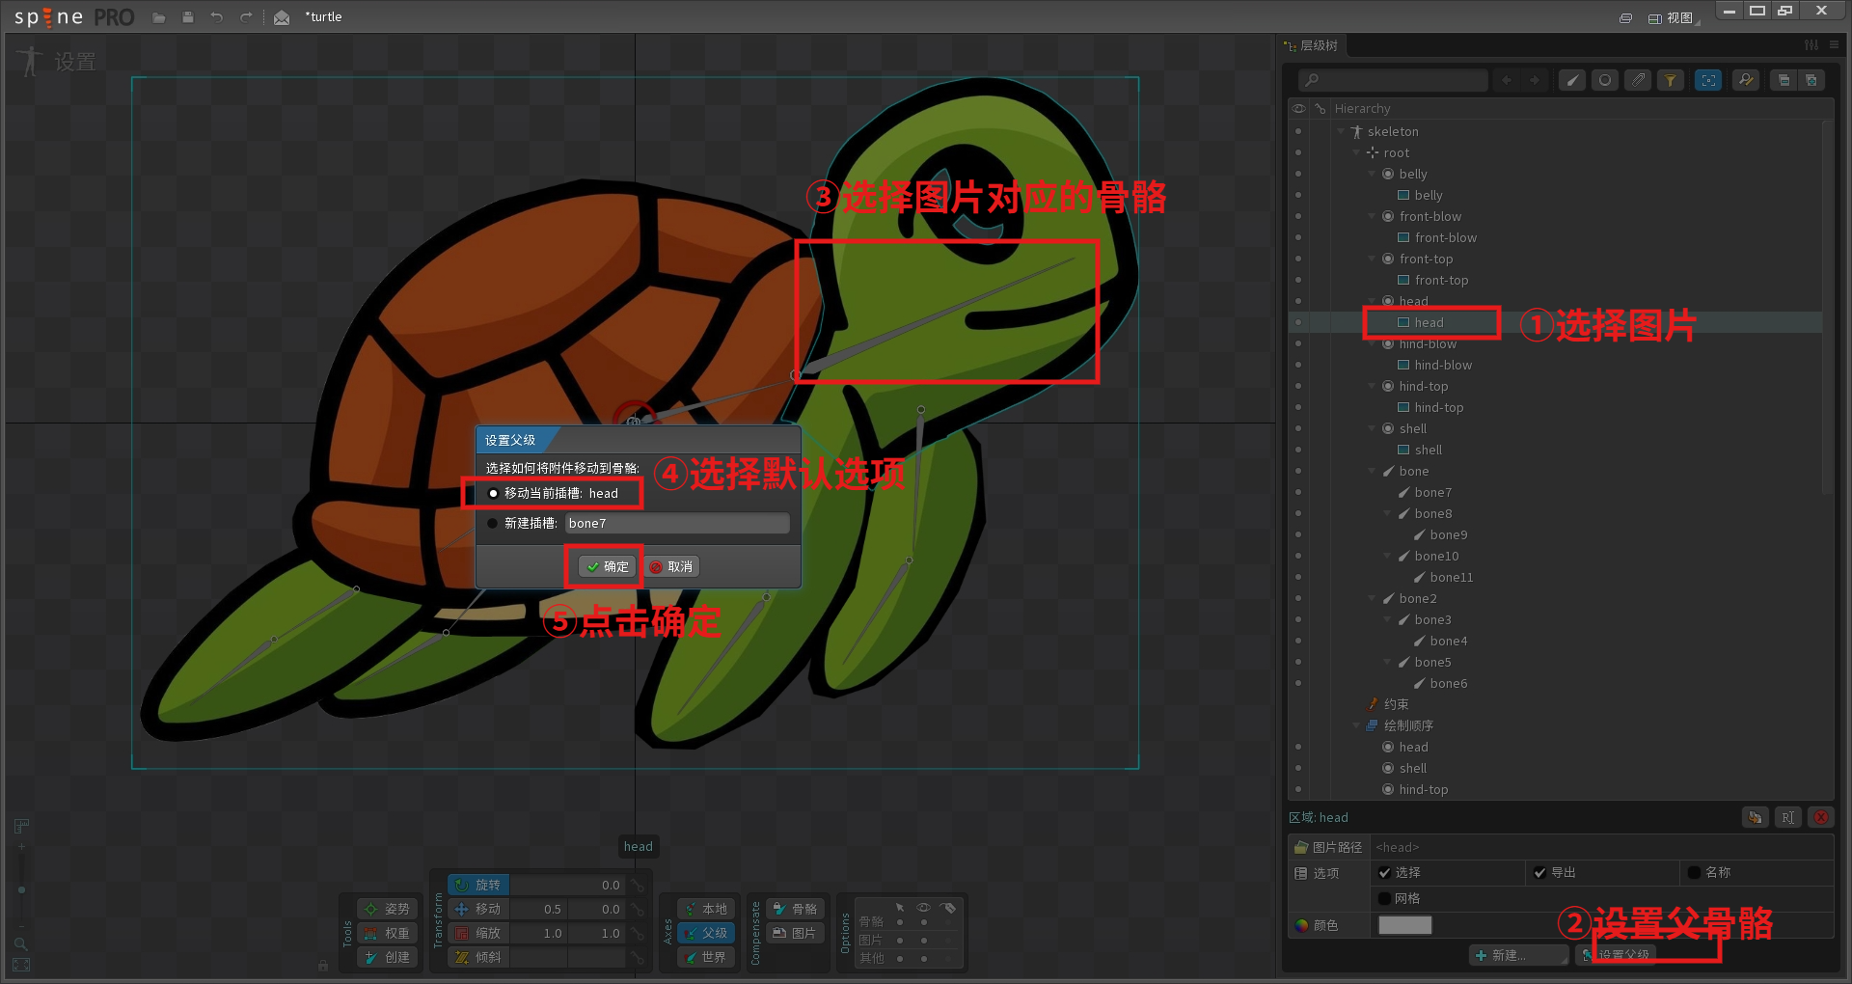
Task: Click the tree navigate-forward arrow
Action: (1535, 80)
